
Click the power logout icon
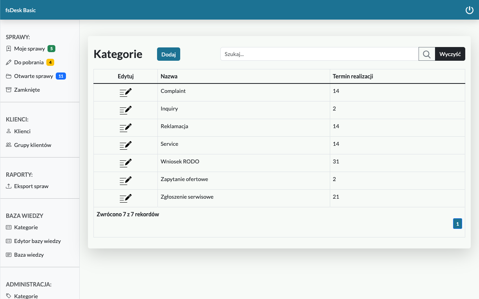coord(469,10)
